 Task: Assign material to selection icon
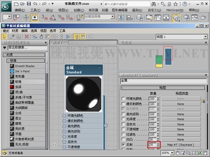tap(18, 37)
